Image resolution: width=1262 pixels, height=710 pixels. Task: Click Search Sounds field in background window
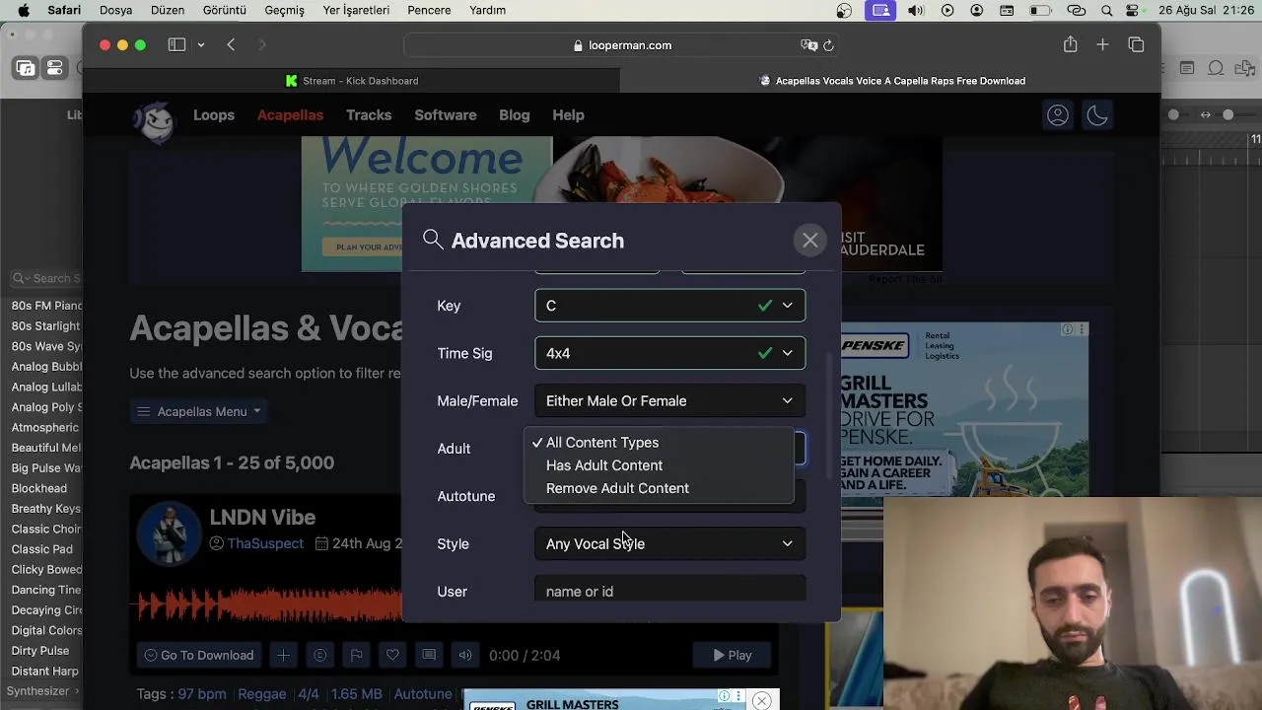tap(47, 279)
